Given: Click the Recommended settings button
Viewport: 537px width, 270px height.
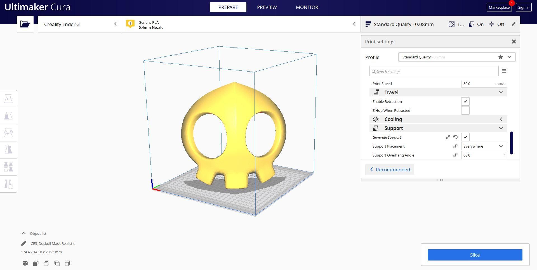Looking at the screenshot, I should point(390,170).
